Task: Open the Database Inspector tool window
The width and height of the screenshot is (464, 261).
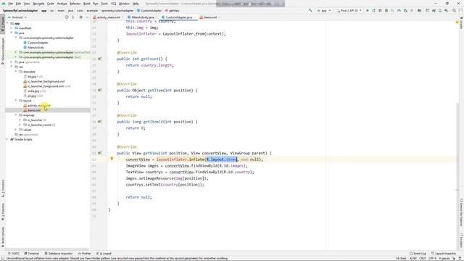Action: [58, 253]
